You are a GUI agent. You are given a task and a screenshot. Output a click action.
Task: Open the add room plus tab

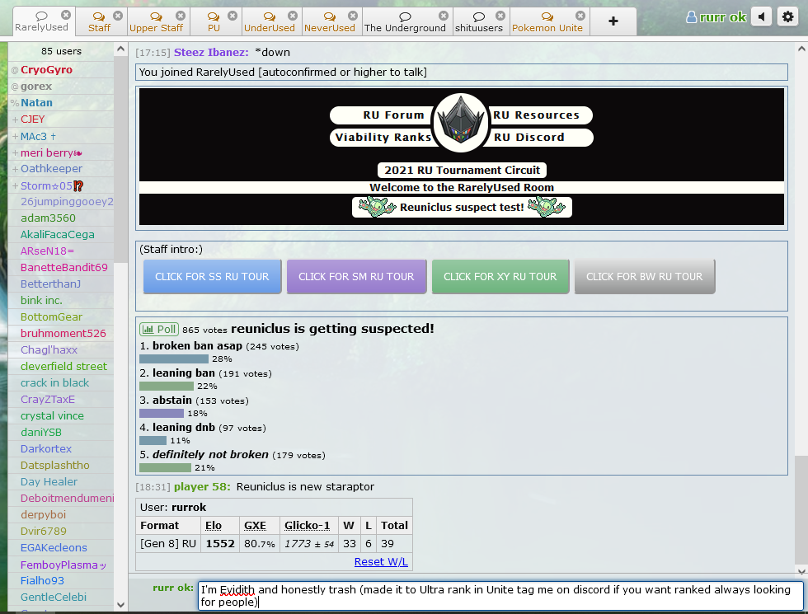[x=613, y=21]
